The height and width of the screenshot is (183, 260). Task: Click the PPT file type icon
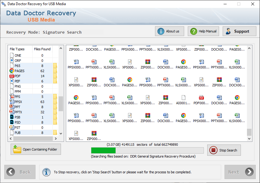click(12, 107)
